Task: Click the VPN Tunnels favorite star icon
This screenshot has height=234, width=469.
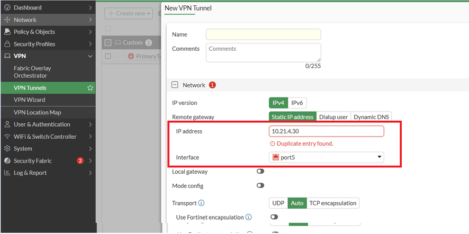Action: (91, 88)
